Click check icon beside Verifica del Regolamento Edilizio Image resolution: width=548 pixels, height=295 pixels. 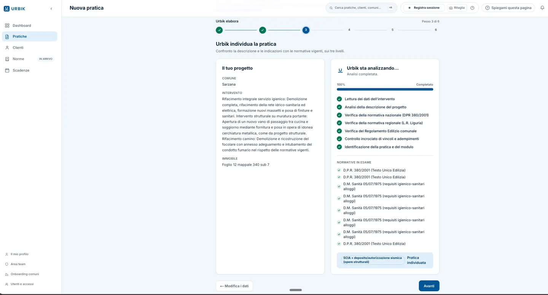339,131
